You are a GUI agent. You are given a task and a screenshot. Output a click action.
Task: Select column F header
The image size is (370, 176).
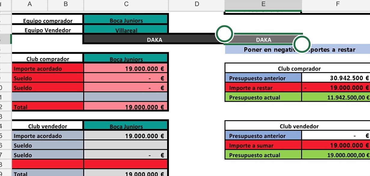(338, 4)
